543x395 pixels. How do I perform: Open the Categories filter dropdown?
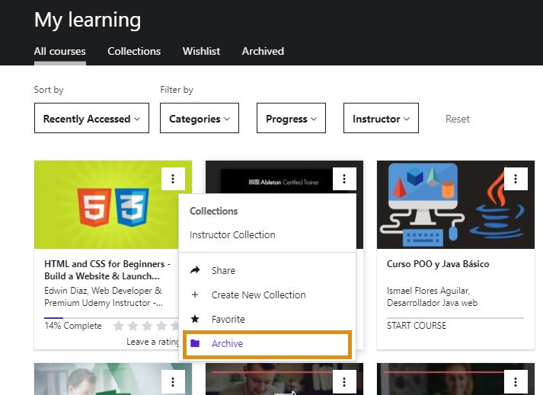click(x=200, y=119)
